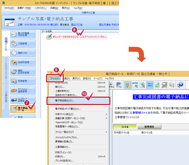
Task: Open 舗装出来形管理 in the sidebar
Action: pyautogui.click(x=23, y=72)
